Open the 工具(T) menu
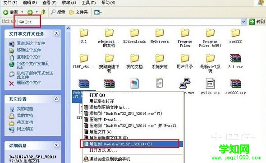The height and width of the screenshot is (163, 266). point(89,3)
